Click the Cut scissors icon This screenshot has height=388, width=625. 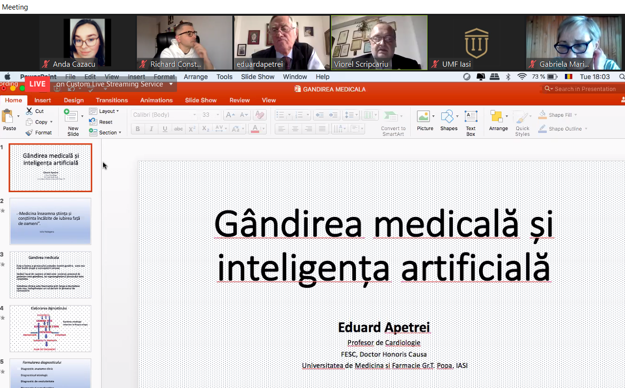29,111
